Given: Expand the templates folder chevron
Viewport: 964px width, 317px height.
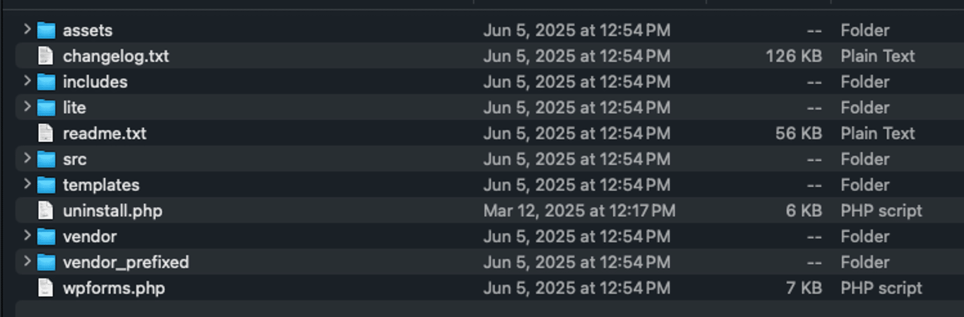Looking at the screenshot, I should point(27,184).
